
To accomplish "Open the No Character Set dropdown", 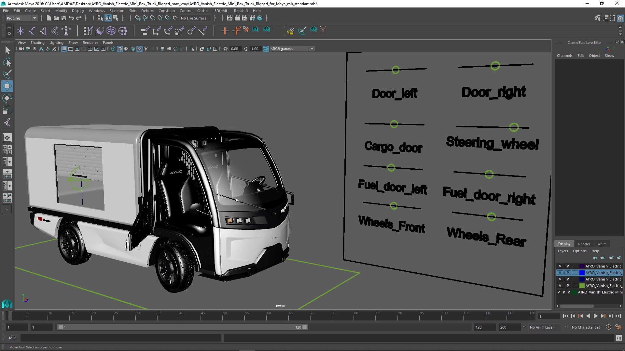I will pyautogui.click(x=586, y=327).
